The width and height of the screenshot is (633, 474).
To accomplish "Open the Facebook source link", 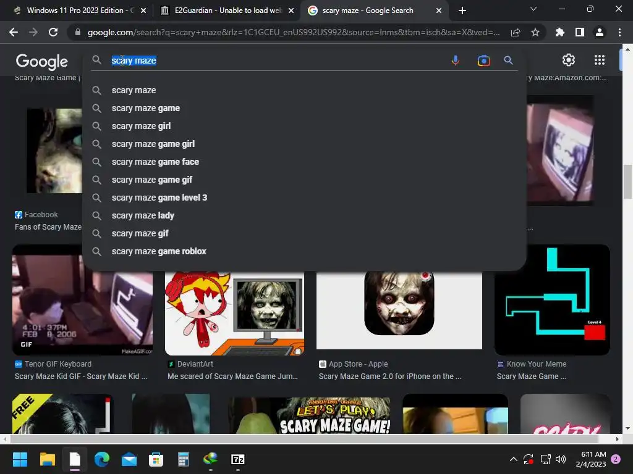I will click(36, 215).
